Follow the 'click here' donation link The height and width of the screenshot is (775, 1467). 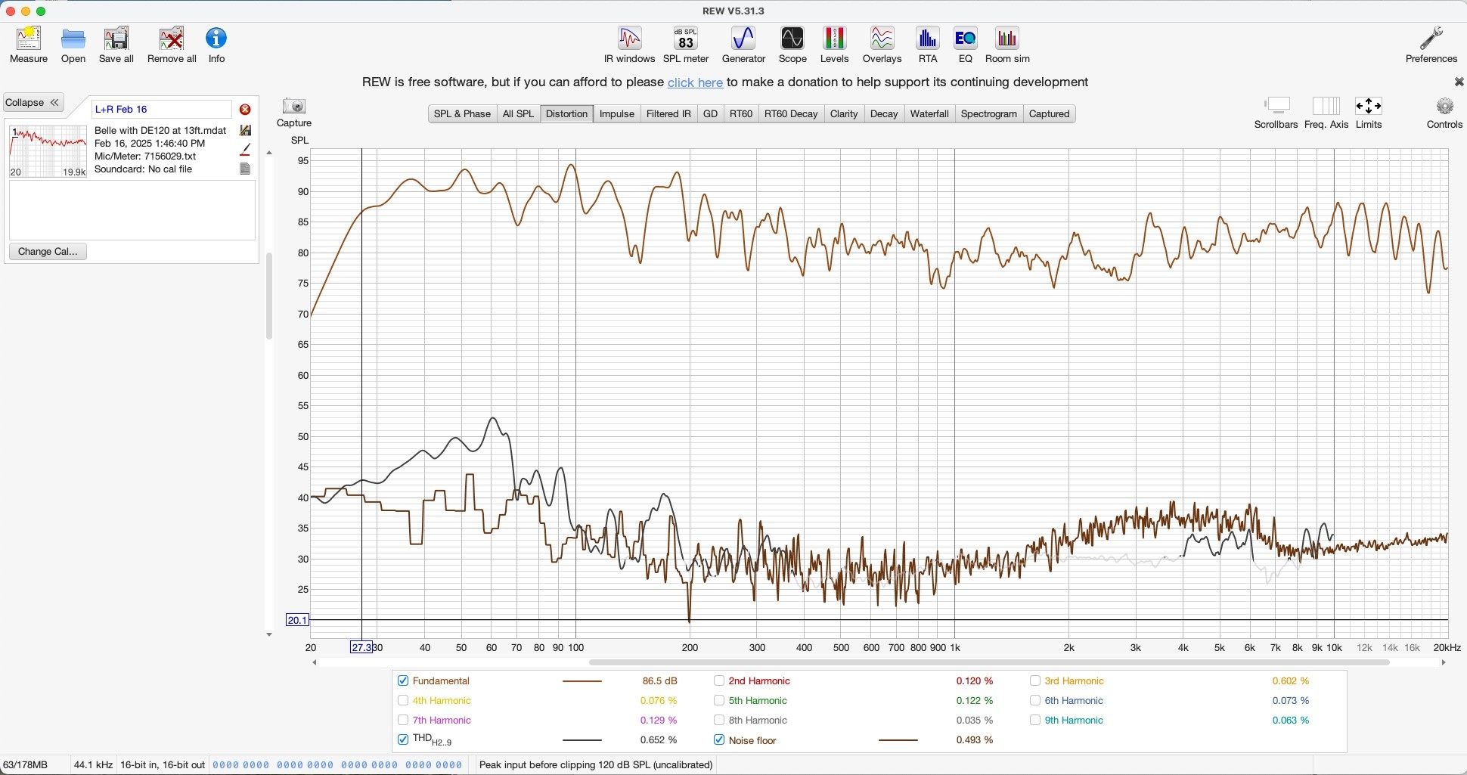[695, 82]
